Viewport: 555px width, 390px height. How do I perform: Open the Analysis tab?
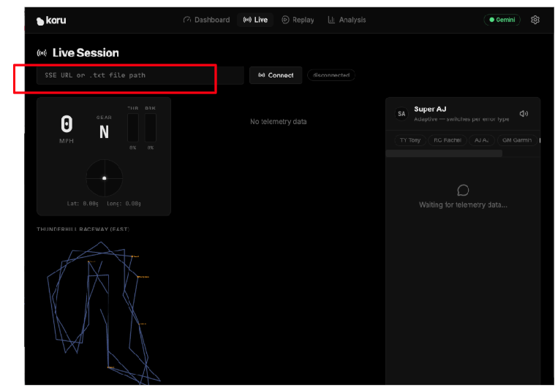[347, 20]
